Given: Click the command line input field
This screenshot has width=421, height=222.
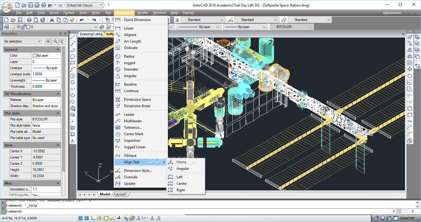Looking at the screenshot, I should point(207,211).
